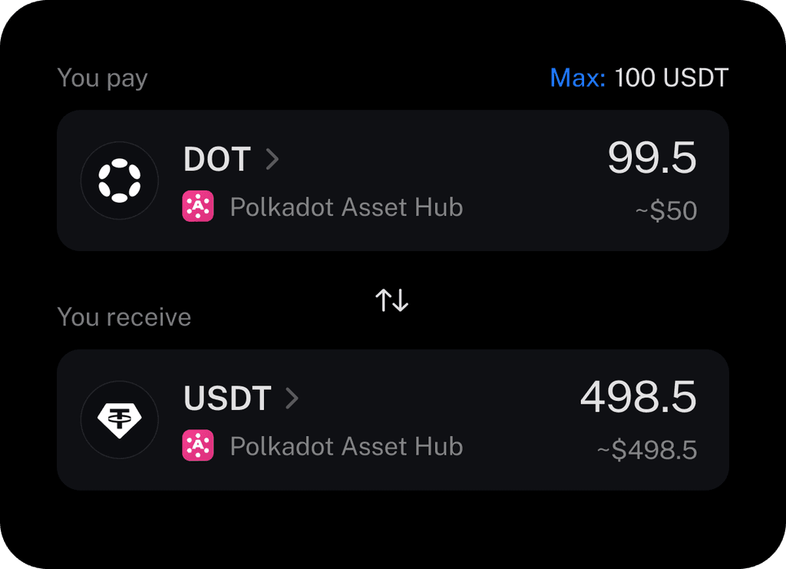
Task: Edit the 498.5 receive amount field
Action: 639,396
